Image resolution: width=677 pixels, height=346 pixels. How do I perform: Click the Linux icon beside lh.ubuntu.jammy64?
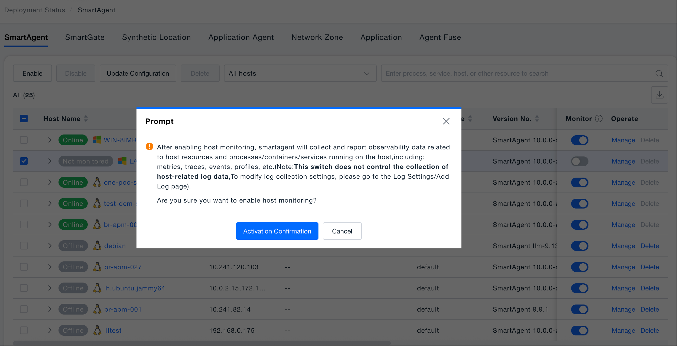coord(97,288)
